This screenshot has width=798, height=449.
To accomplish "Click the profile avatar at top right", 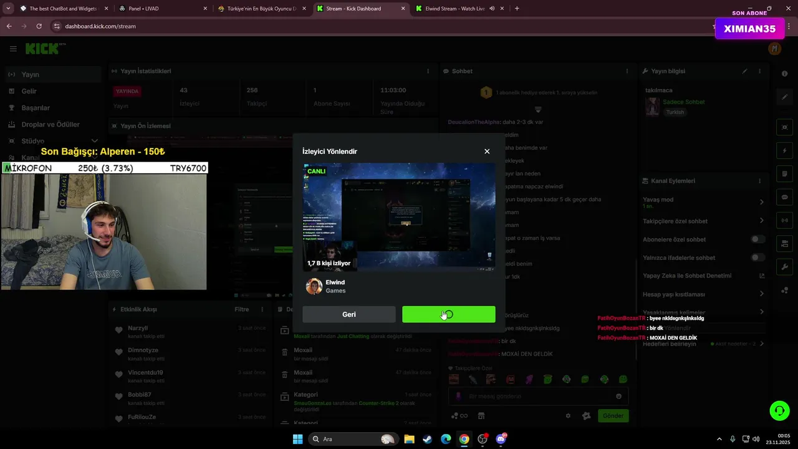I will (x=774, y=49).
